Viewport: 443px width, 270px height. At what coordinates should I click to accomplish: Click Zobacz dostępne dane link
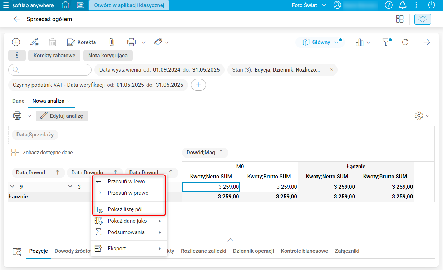pyautogui.click(x=42, y=153)
